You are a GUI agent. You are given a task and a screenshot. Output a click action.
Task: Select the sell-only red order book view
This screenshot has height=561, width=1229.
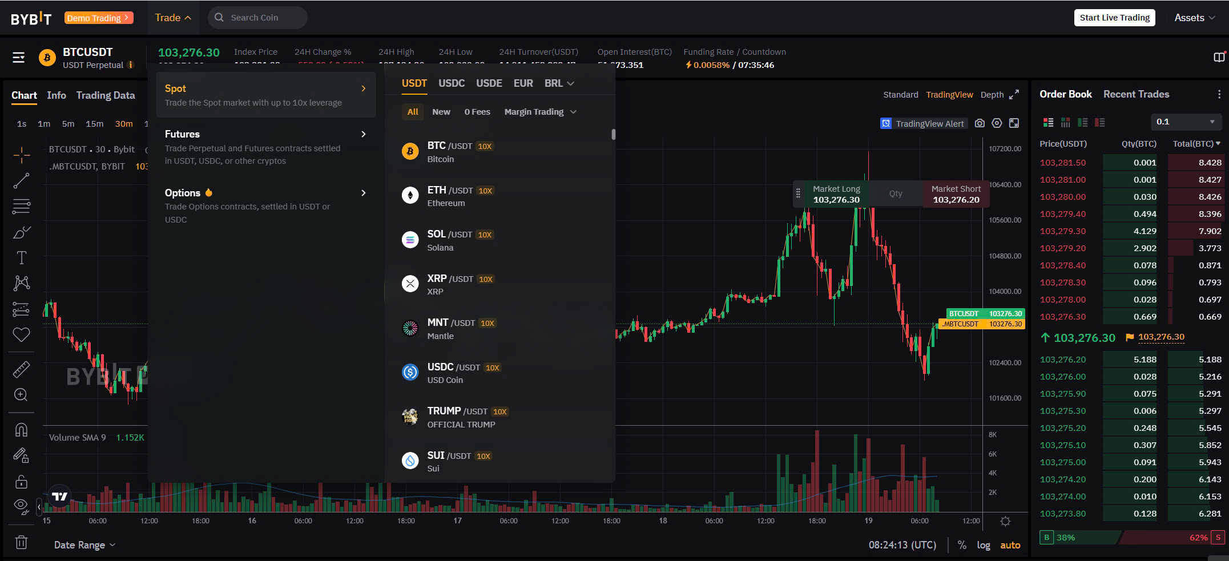pos(1100,122)
